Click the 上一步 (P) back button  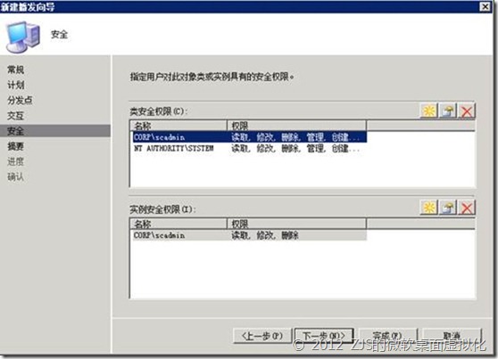262,336
